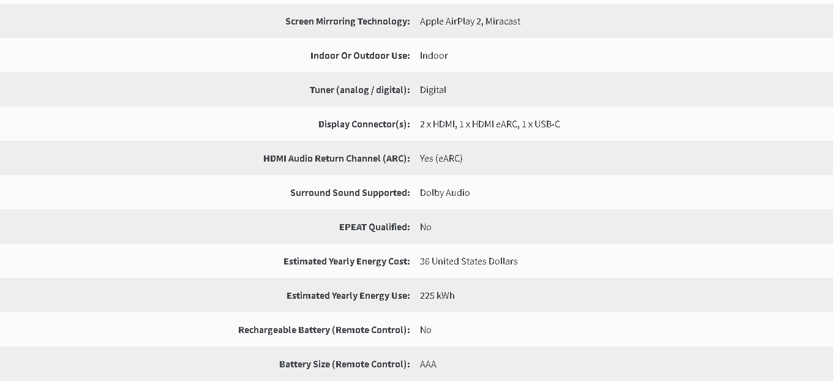The image size is (840, 382).
Task: Select the 36 United States Dollars value
Action: pos(469,261)
